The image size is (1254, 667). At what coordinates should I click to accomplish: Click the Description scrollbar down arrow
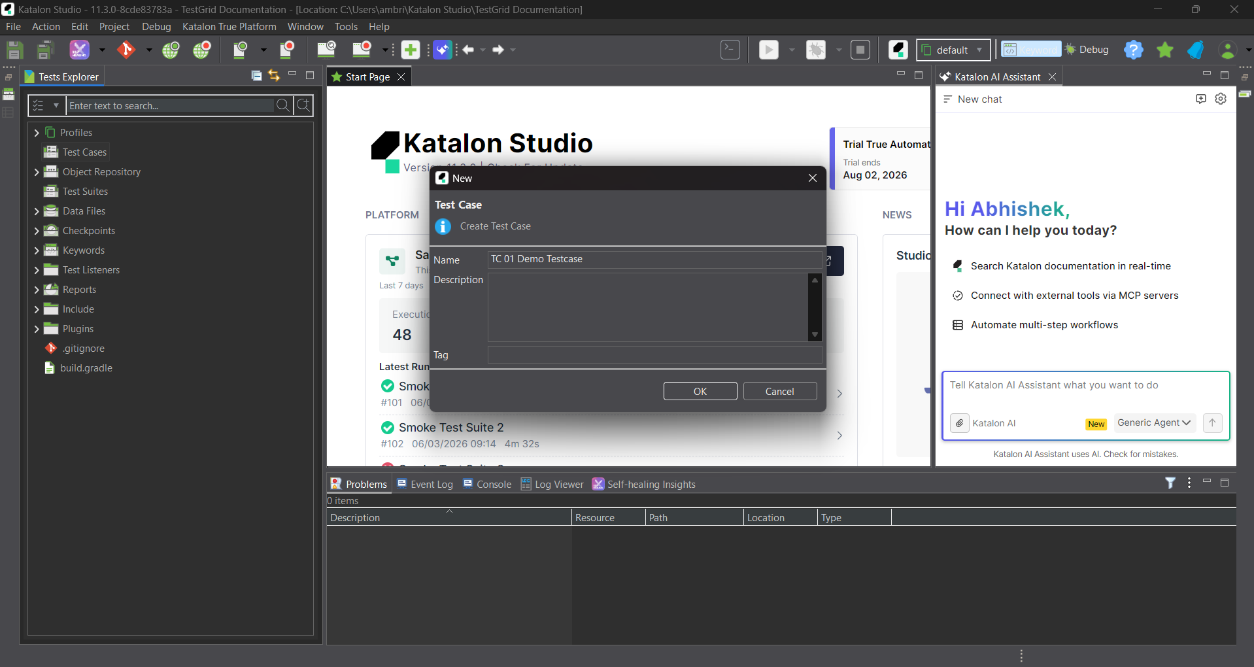tap(815, 335)
